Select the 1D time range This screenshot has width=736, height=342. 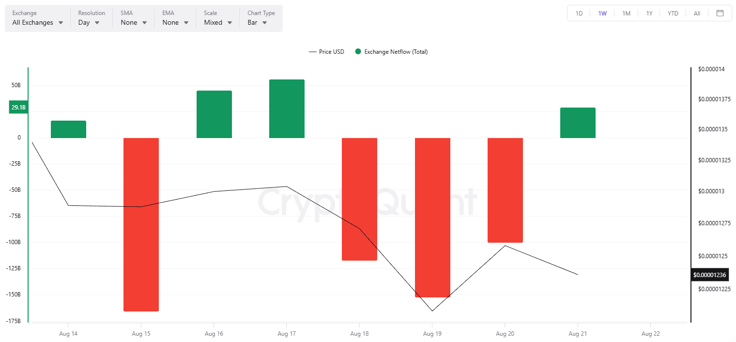[x=579, y=13]
